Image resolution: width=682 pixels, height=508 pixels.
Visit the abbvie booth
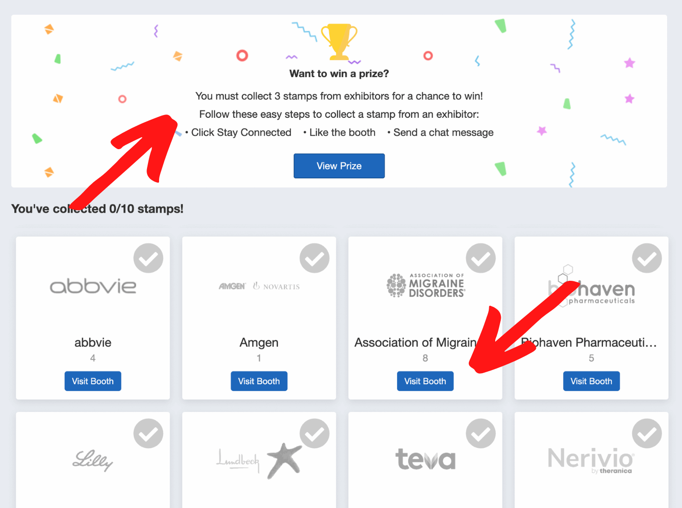coord(92,381)
